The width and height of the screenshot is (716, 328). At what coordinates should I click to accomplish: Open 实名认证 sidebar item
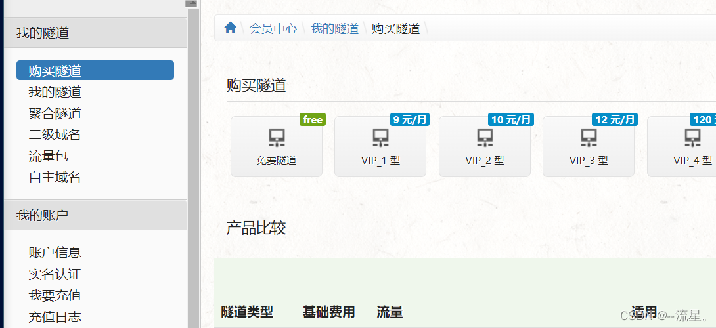pyautogui.click(x=55, y=274)
